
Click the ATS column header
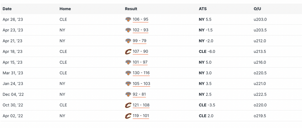(203, 9)
